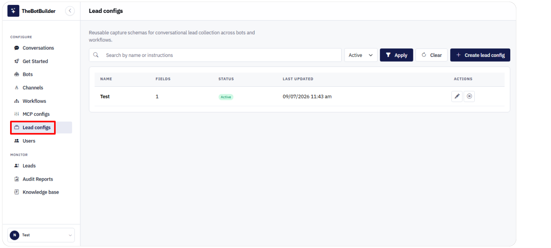
Task: Select the Test config name in the table
Action: click(105, 97)
